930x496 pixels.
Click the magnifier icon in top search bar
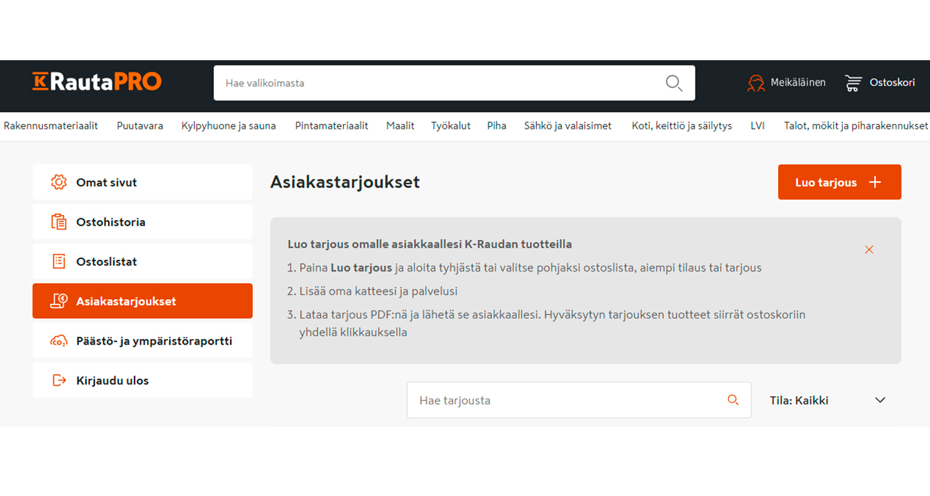674,83
